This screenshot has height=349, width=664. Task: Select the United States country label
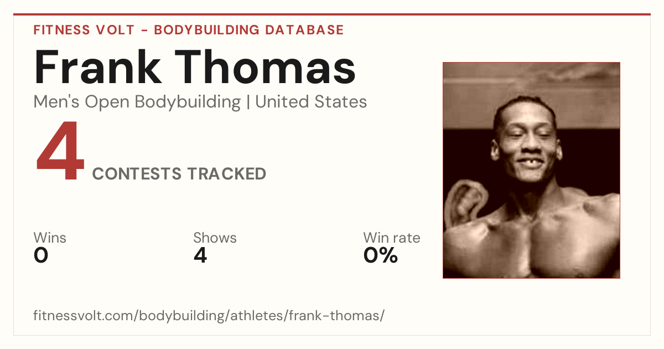pos(311,102)
